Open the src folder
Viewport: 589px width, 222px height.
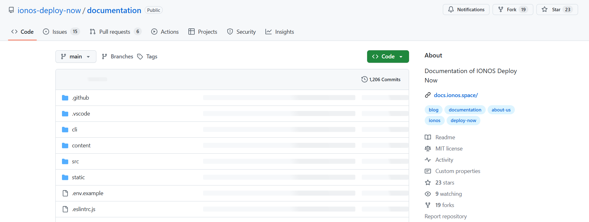(x=75, y=161)
